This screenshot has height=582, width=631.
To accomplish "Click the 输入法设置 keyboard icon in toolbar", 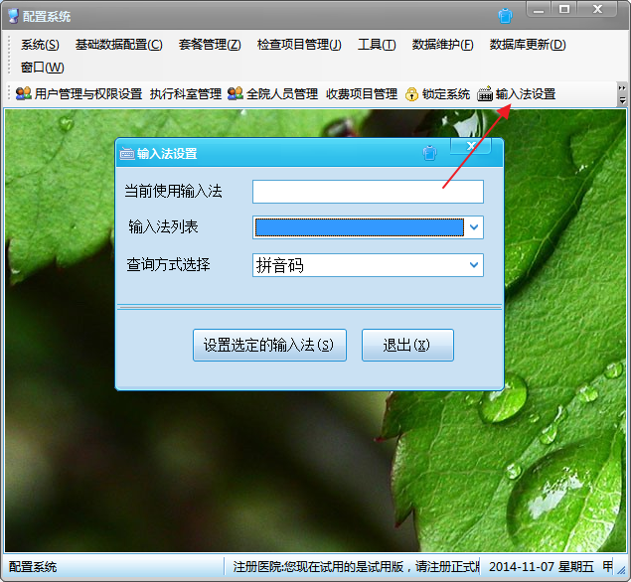I will (485, 93).
